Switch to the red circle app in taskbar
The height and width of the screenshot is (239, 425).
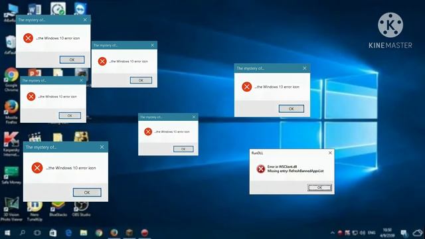coord(145,233)
